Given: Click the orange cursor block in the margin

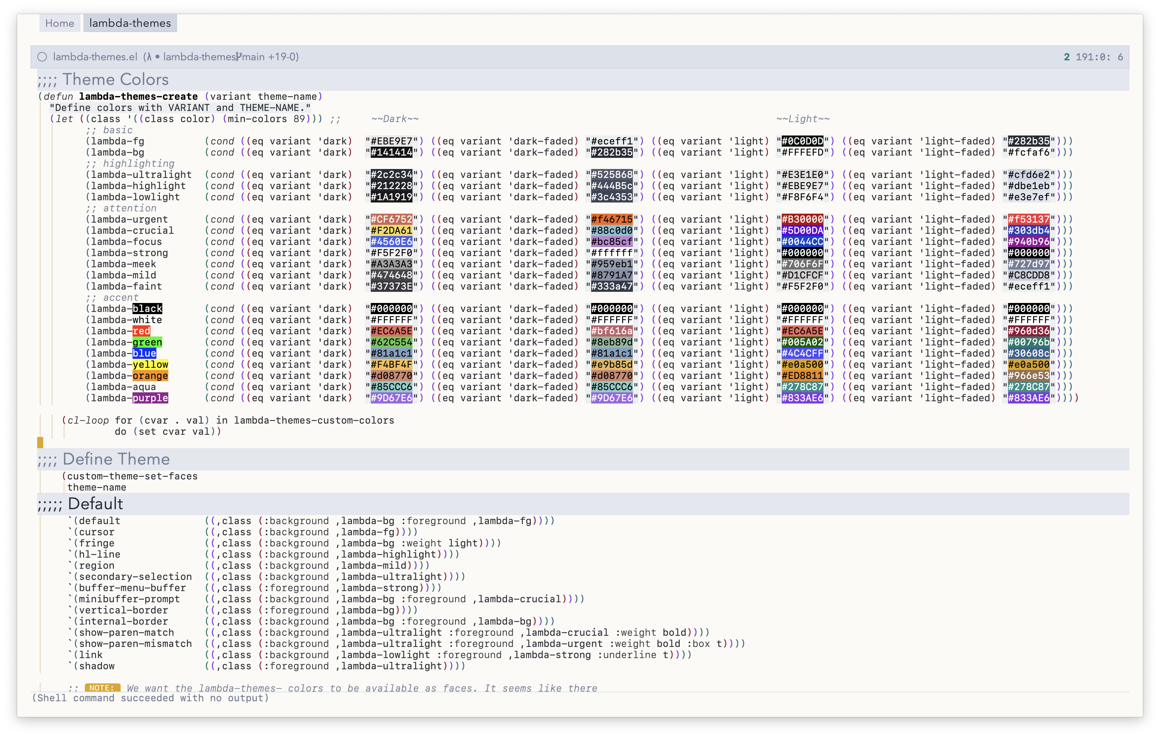Looking at the screenshot, I should tap(40, 442).
